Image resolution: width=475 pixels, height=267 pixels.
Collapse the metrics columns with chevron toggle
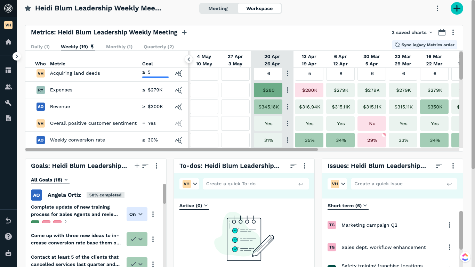(x=188, y=59)
